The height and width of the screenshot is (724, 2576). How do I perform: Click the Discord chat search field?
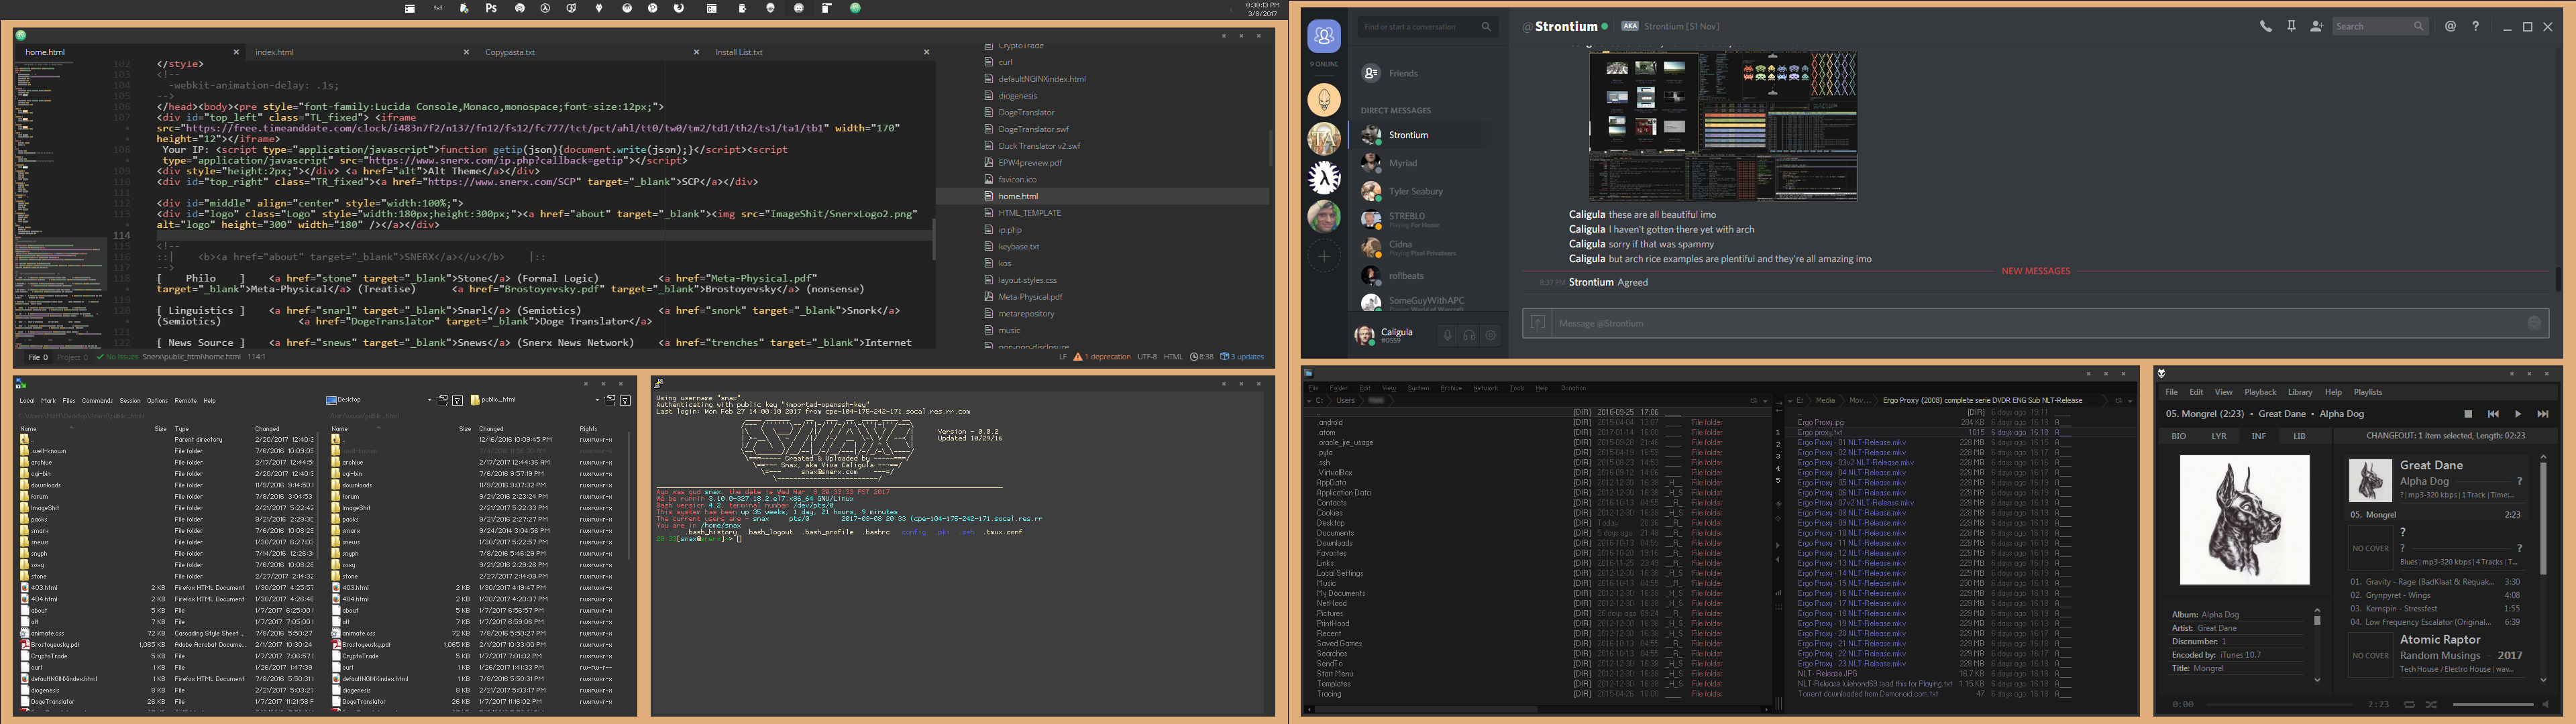2380,27
